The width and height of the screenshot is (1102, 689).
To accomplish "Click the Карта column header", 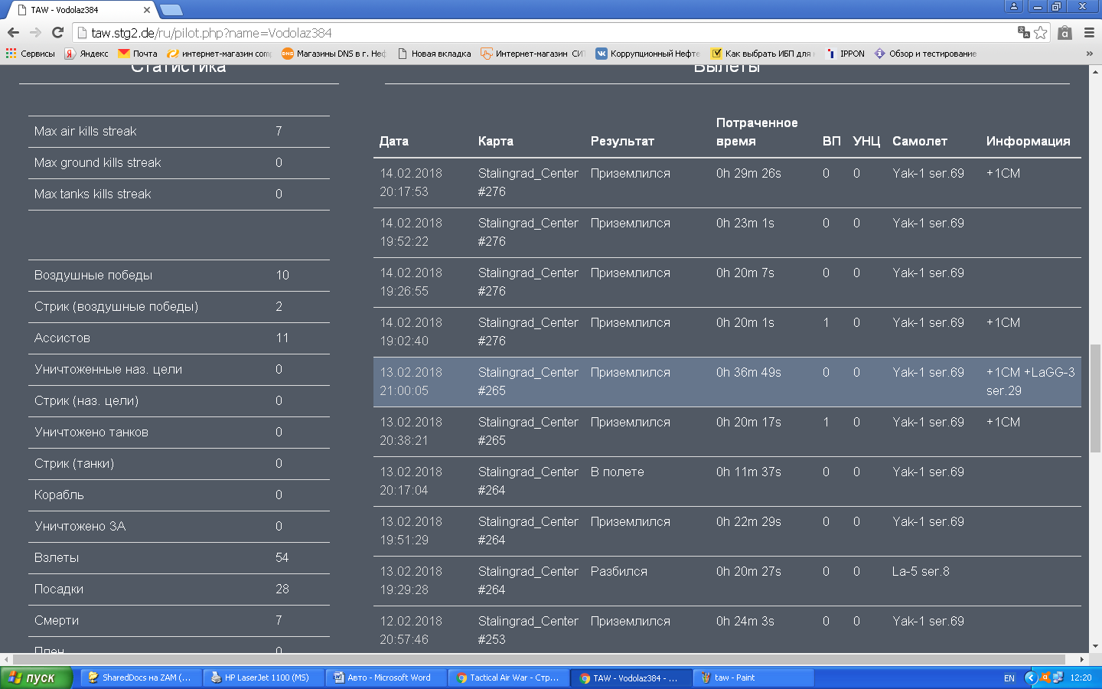I will 496,141.
